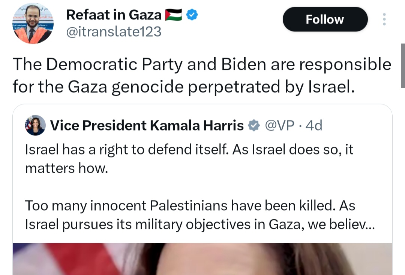Open the Vice President Kamala Harris name link
Viewport: 405px width, 275px height.
click(x=147, y=126)
